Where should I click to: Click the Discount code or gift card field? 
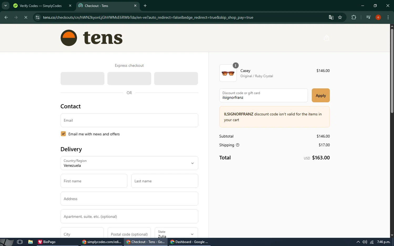pyautogui.click(x=263, y=95)
